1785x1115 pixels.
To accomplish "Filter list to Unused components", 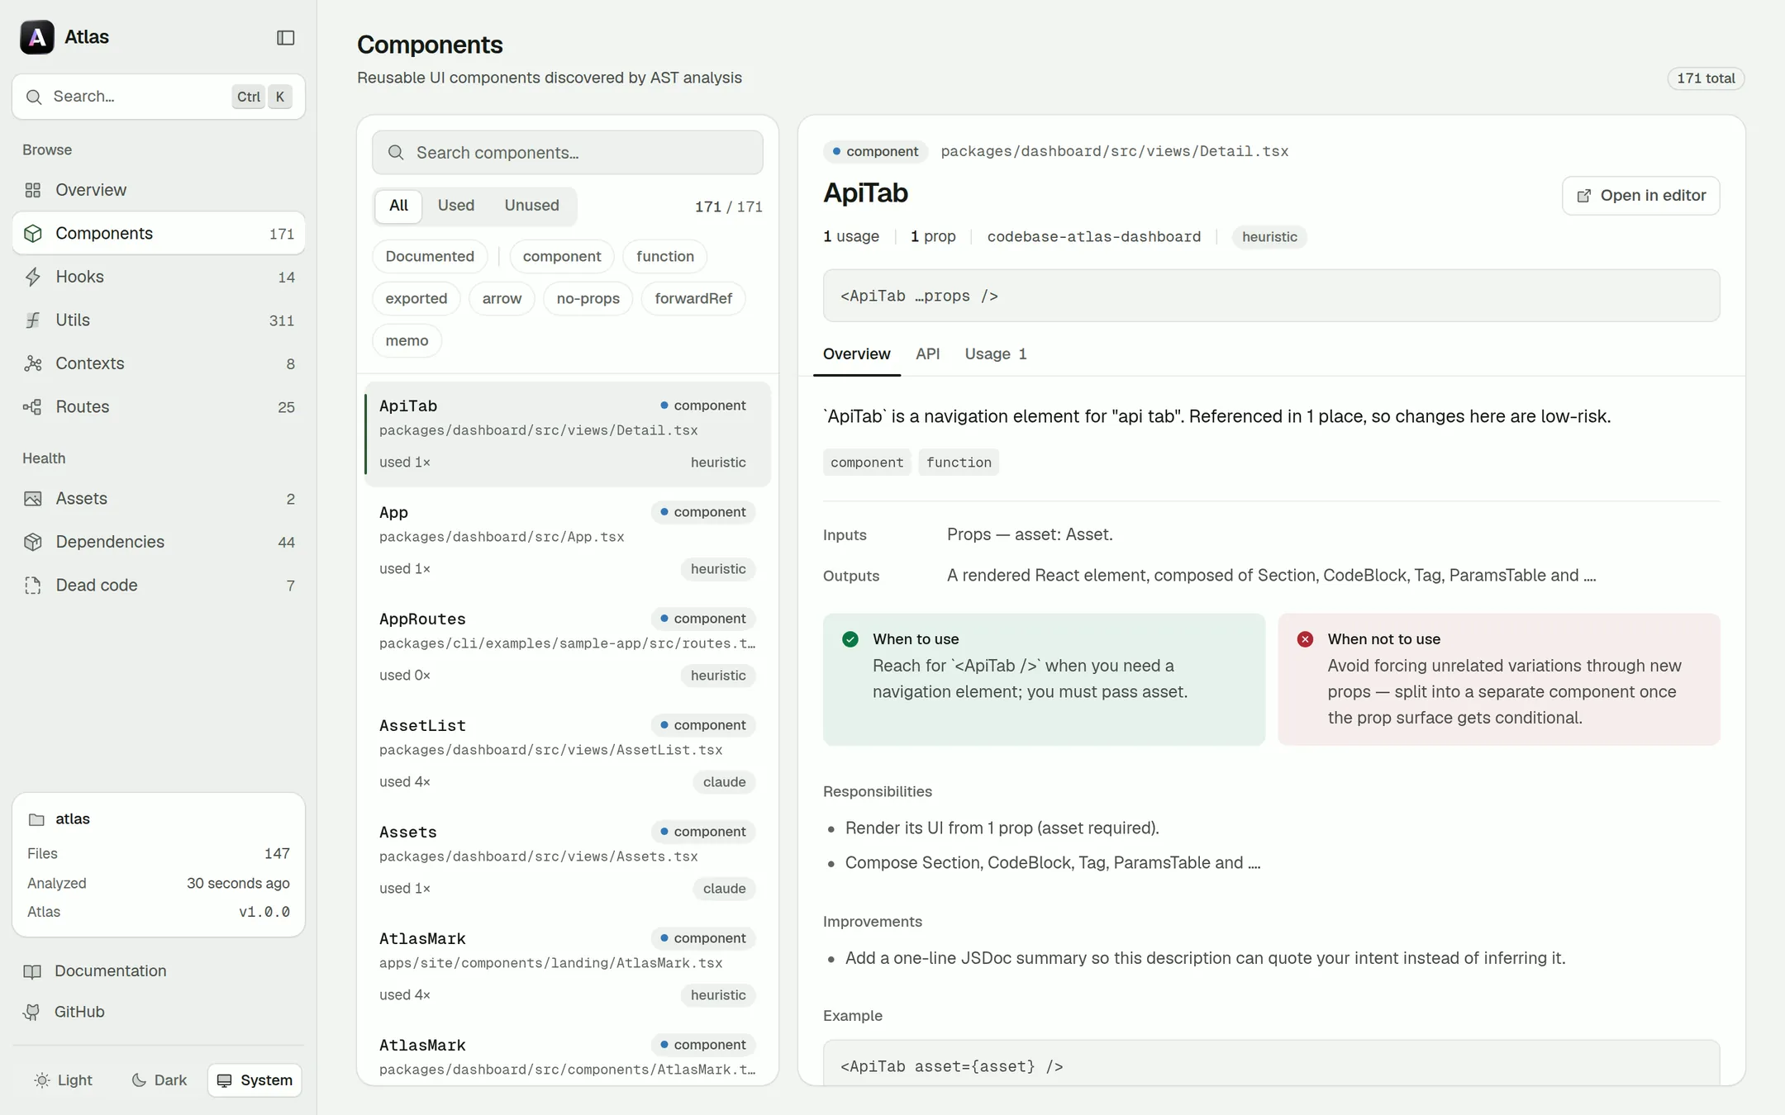I will click(532, 206).
